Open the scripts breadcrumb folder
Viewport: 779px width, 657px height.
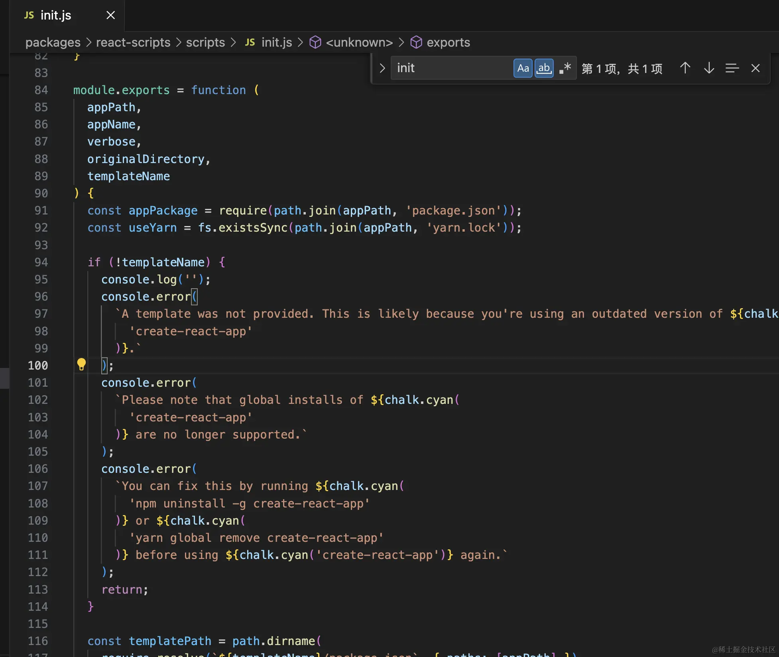(205, 42)
